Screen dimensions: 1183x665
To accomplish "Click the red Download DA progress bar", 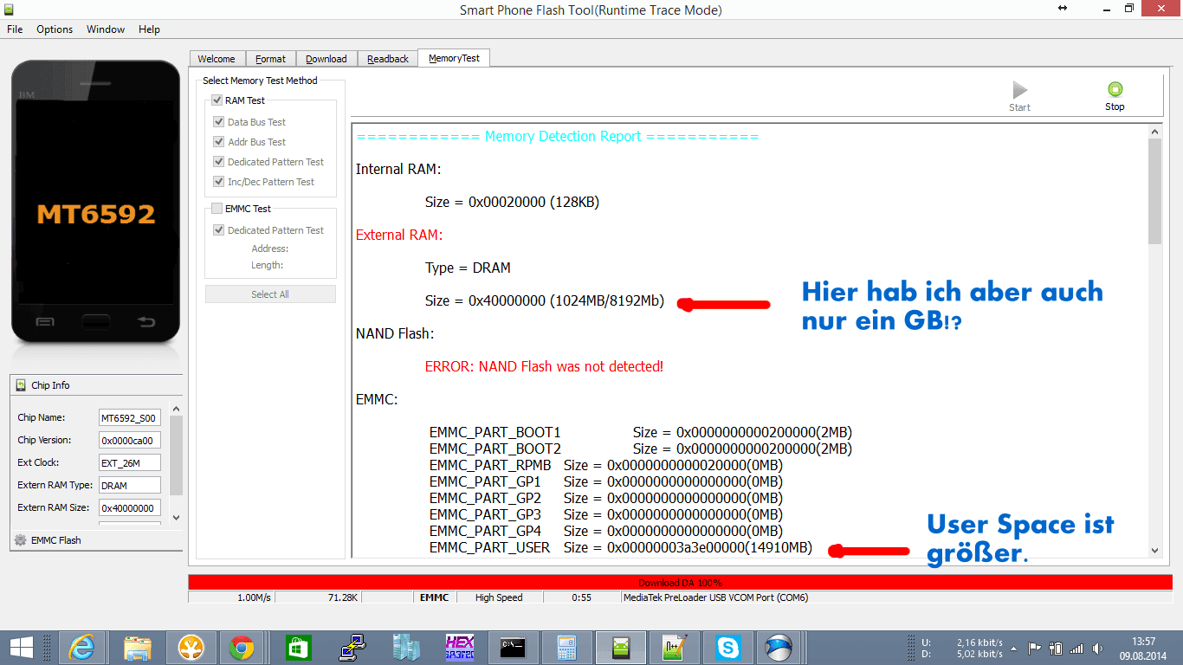I will click(680, 583).
